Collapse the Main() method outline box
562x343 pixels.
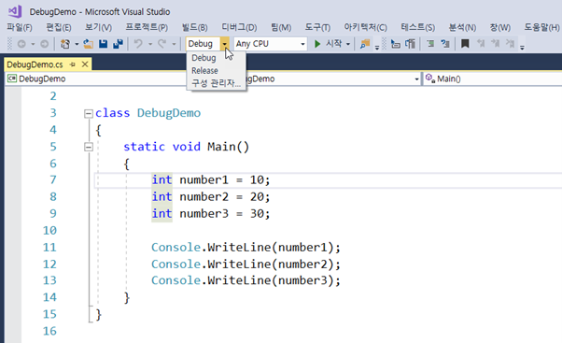click(x=88, y=147)
